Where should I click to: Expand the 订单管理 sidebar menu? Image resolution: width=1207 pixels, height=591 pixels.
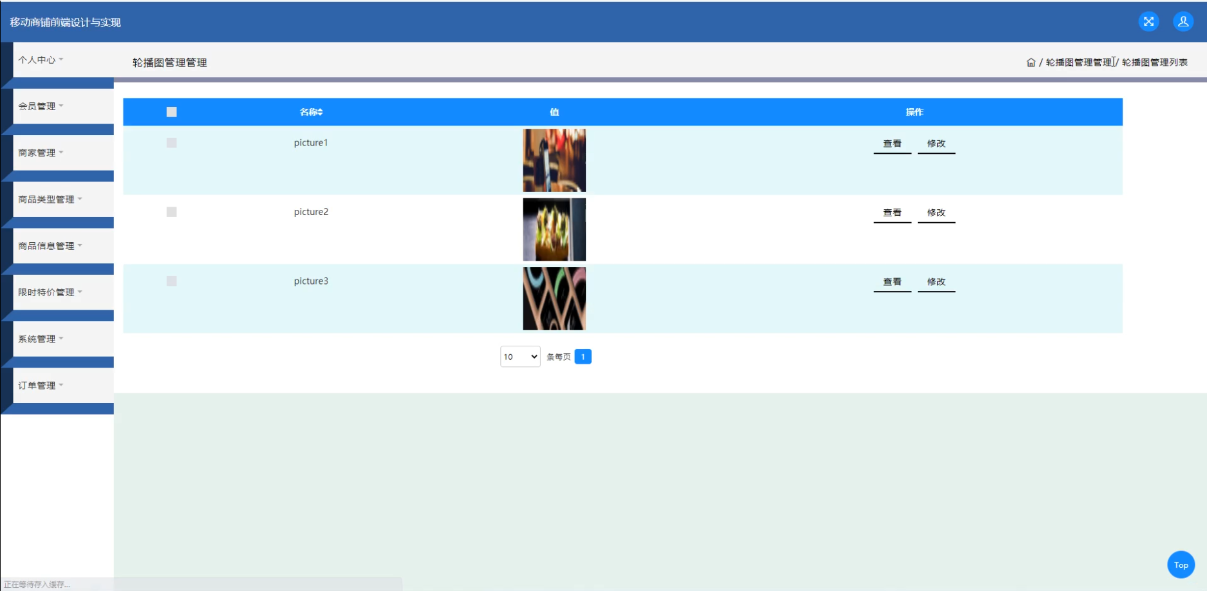(x=63, y=386)
